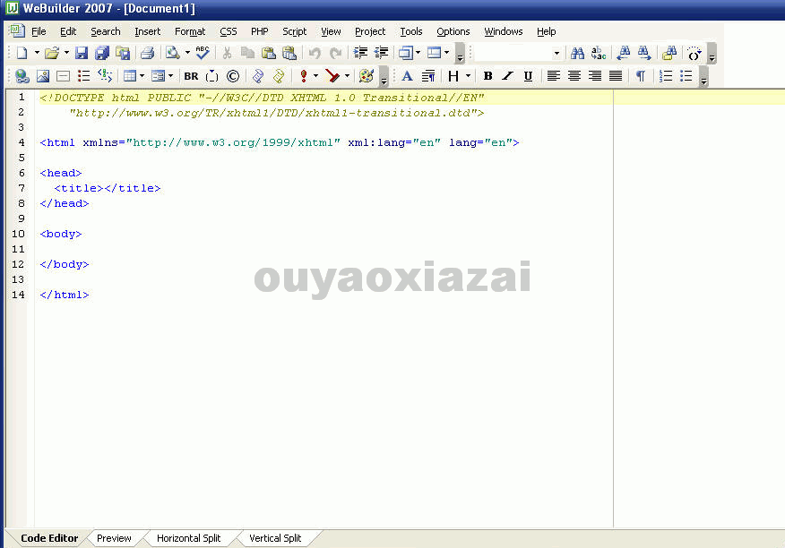Open the search text combo box dropdown
The height and width of the screenshot is (548, 785).
point(556,53)
